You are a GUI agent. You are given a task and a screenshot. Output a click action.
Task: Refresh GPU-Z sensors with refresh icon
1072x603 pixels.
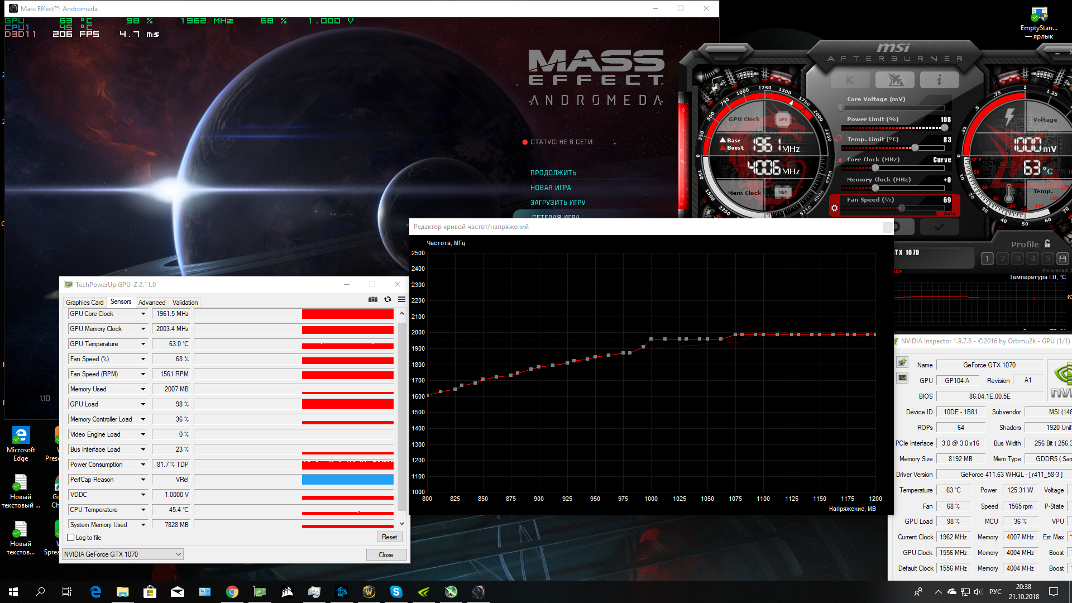(x=387, y=300)
